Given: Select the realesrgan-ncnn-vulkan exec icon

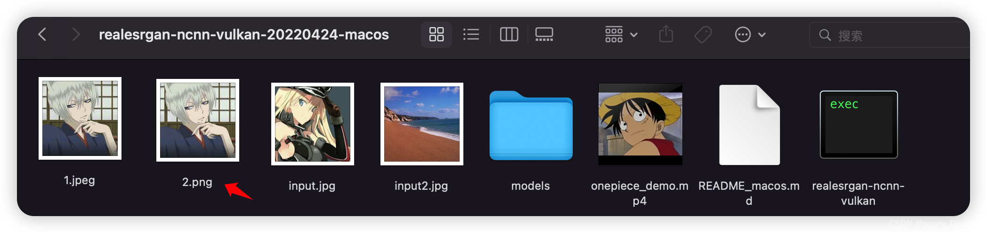Looking at the screenshot, I should [x=859, y=124].
